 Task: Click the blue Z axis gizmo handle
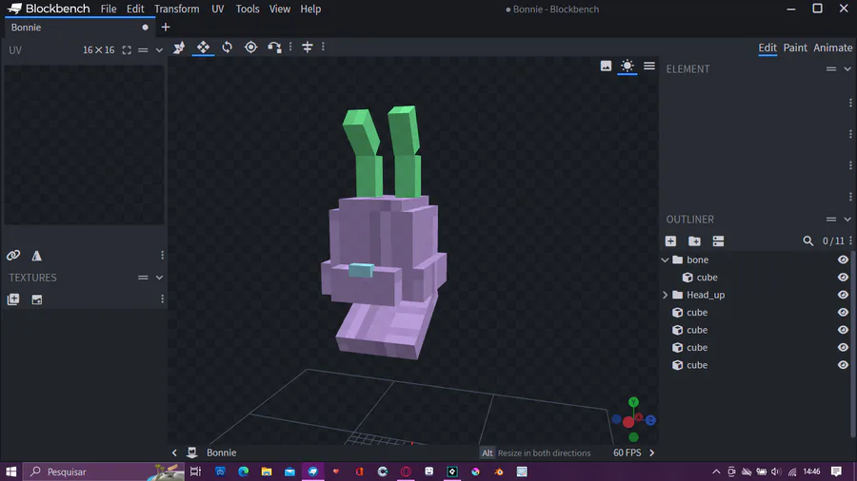(650, 420)
